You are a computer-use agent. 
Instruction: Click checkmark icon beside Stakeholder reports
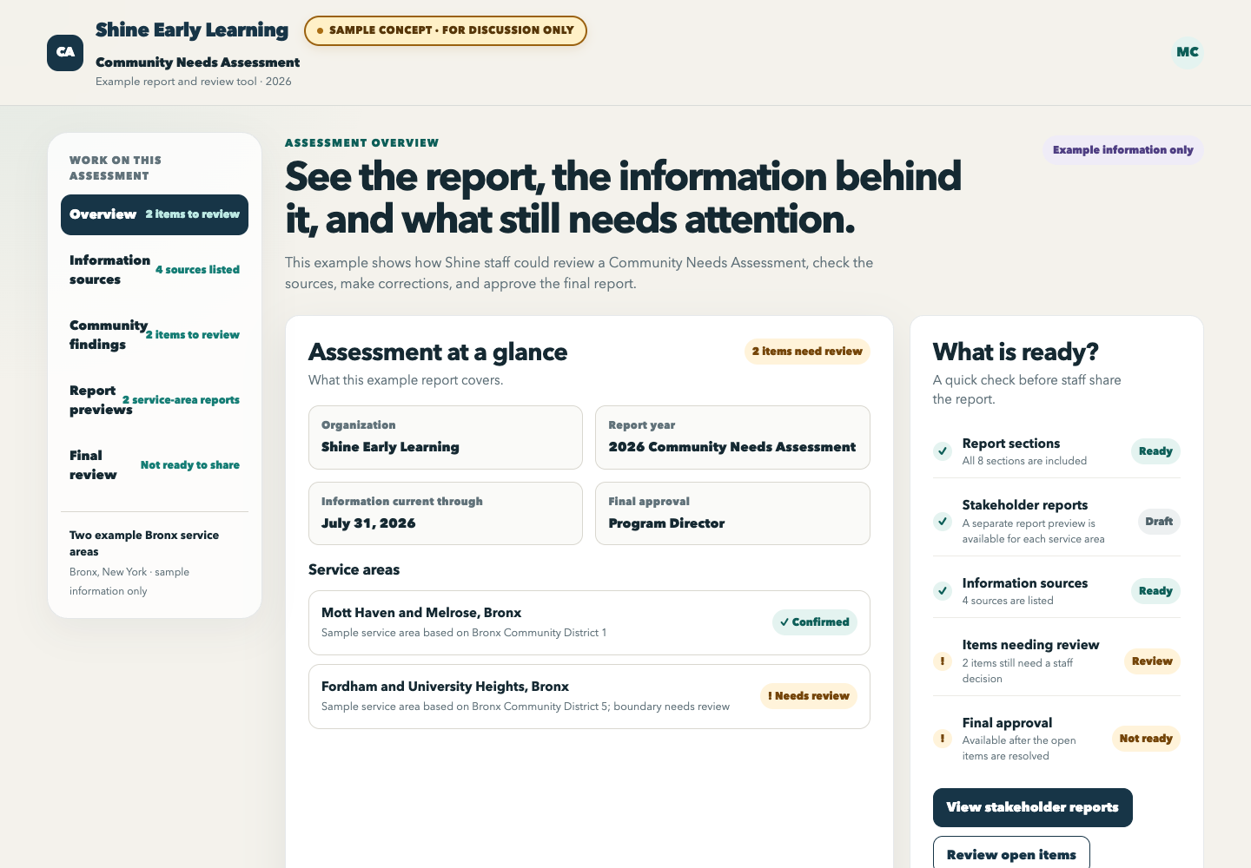click(x=943, y=522)
